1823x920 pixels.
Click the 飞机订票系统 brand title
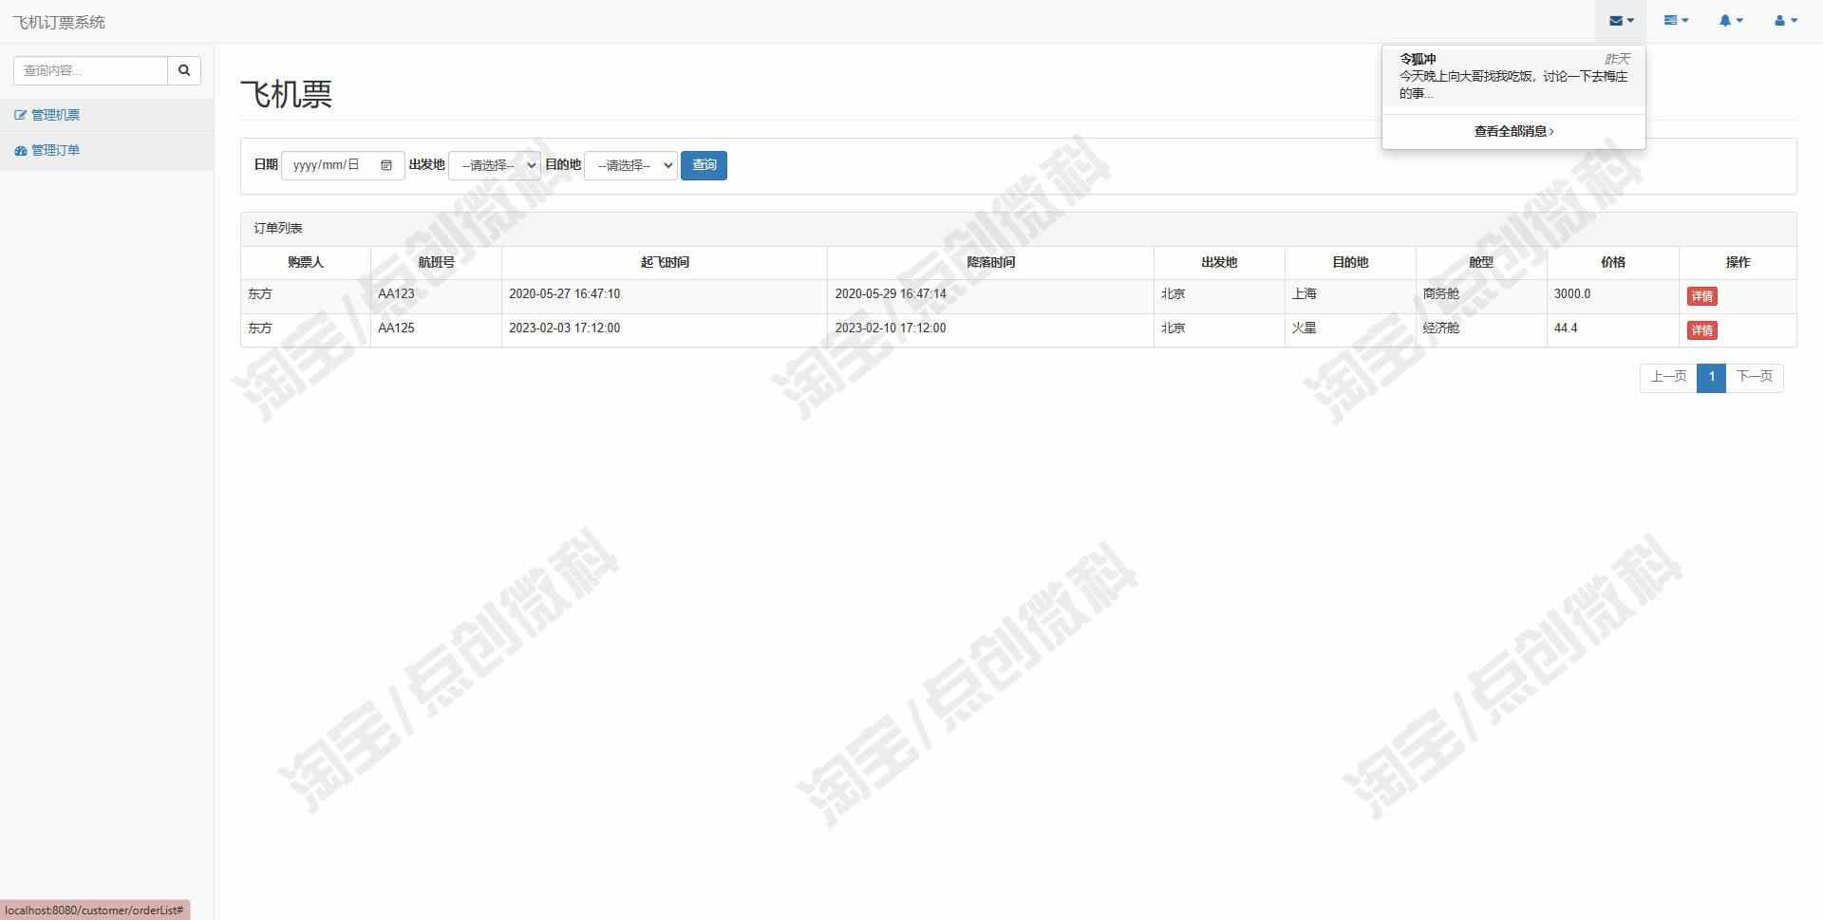[x=59, y=22]
